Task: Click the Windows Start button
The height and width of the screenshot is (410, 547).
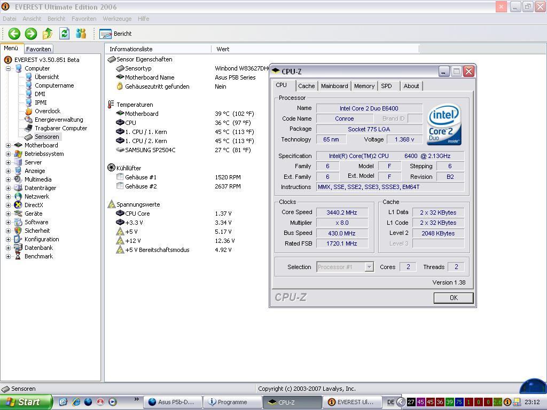Action: tap(26, 402)
